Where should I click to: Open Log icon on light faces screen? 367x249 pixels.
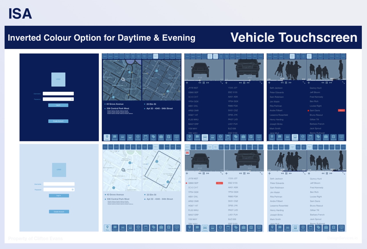coord(341,228)
